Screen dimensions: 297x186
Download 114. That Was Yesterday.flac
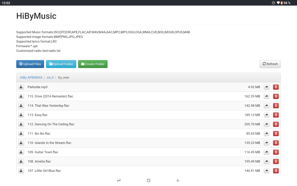[x=21, y=105]
